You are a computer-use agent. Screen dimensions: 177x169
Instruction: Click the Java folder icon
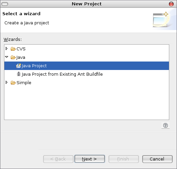point(13,57)
